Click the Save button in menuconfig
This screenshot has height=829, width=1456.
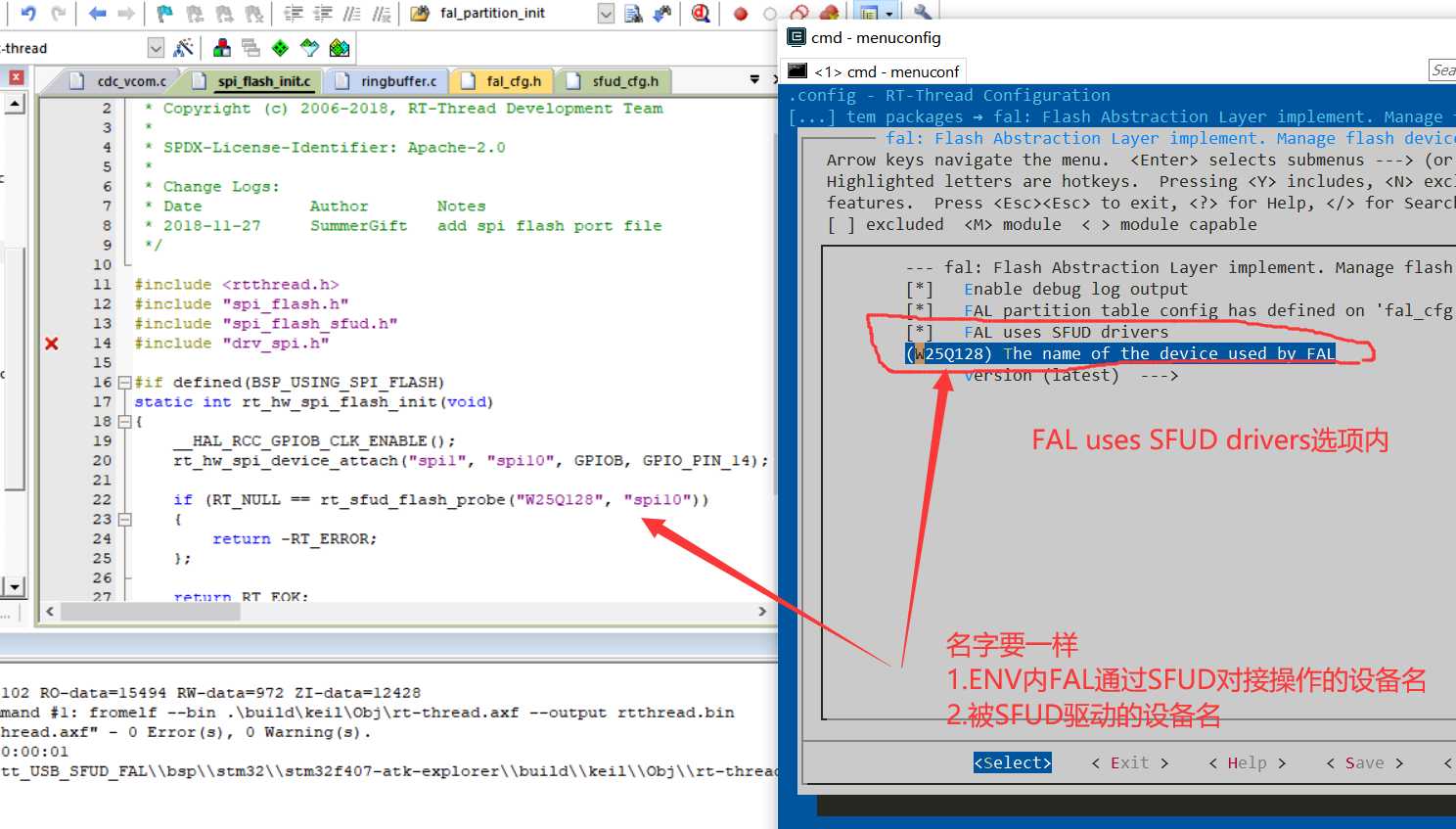[x=1365, y=762]
